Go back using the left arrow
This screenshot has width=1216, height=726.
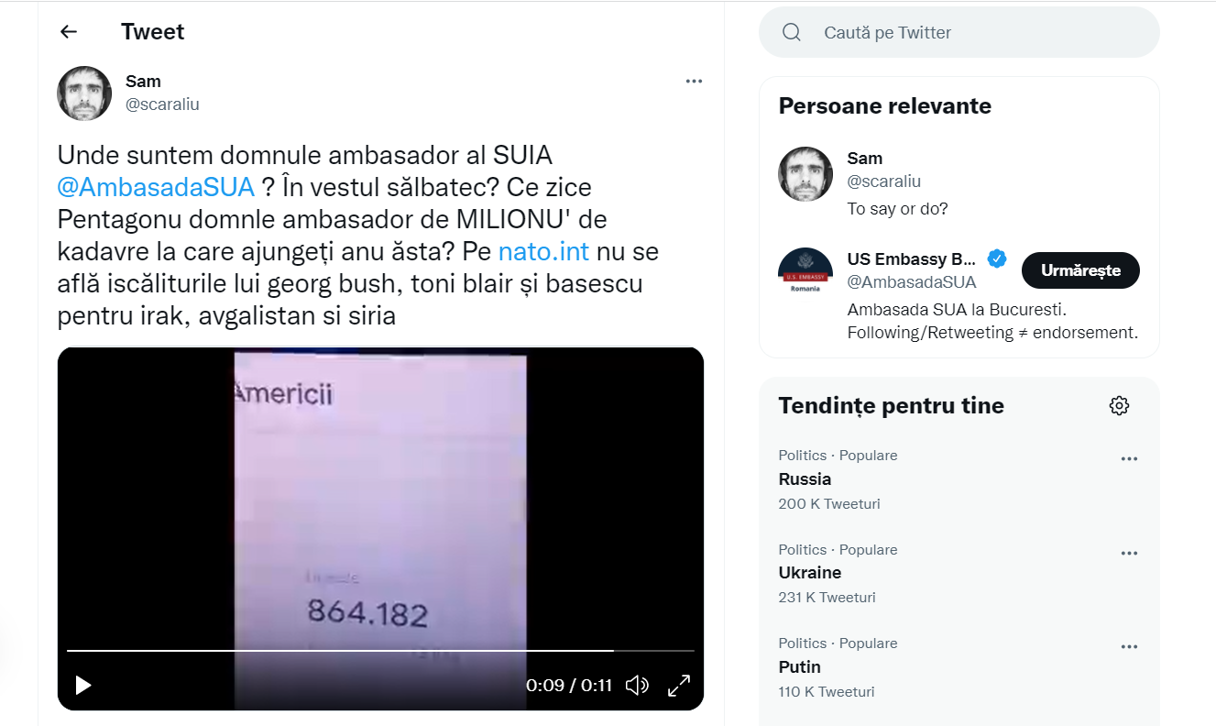(x=69, y=32)
